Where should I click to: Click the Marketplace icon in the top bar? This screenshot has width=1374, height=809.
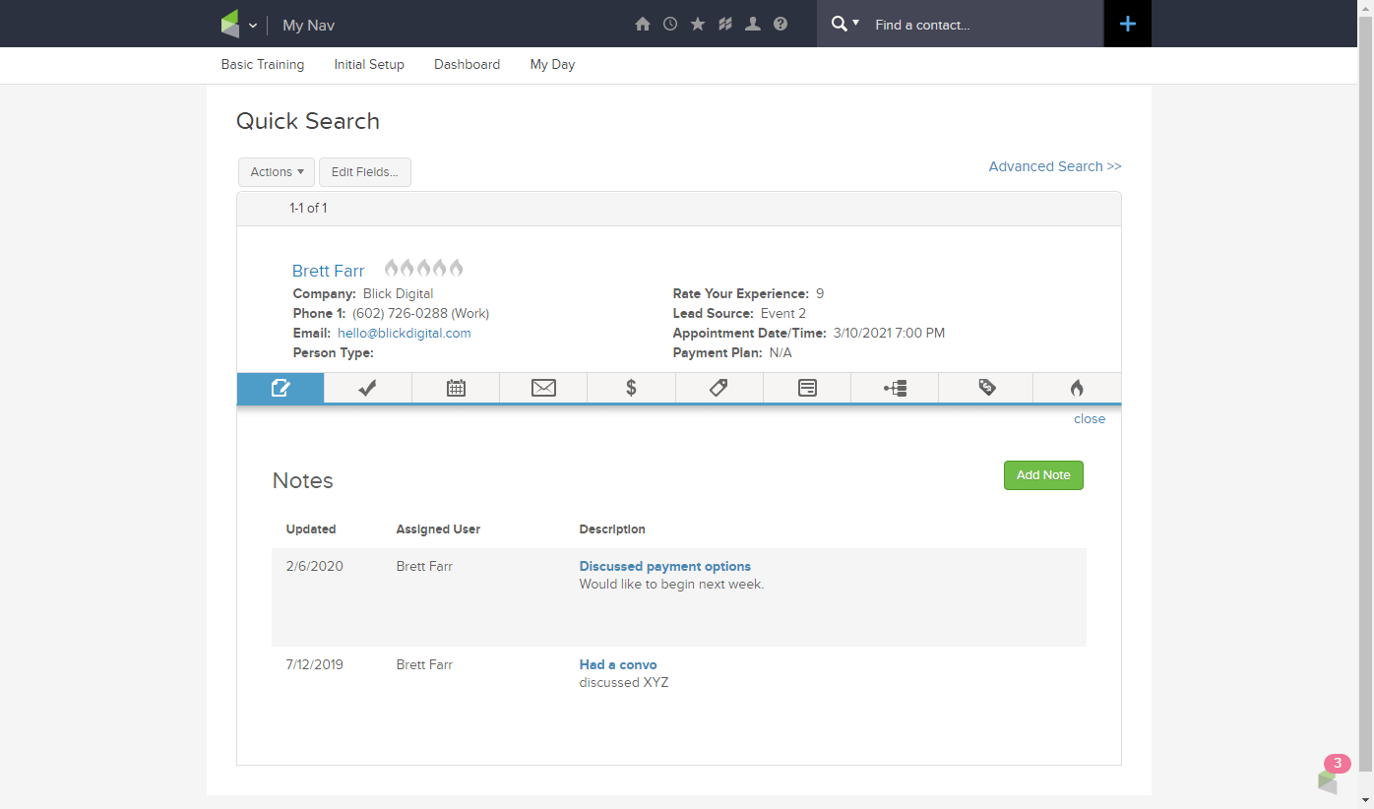[x=725, y=24]
